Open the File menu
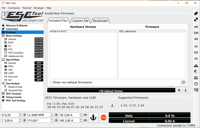 coord(3,8)
